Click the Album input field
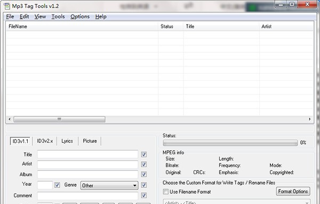This screenshot has height=204, width=320. point(88,174)
